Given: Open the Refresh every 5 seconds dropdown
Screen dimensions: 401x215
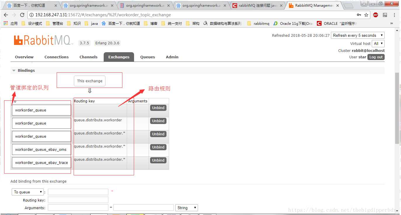Looking at the screenshot, I should (x=358, y=35).
